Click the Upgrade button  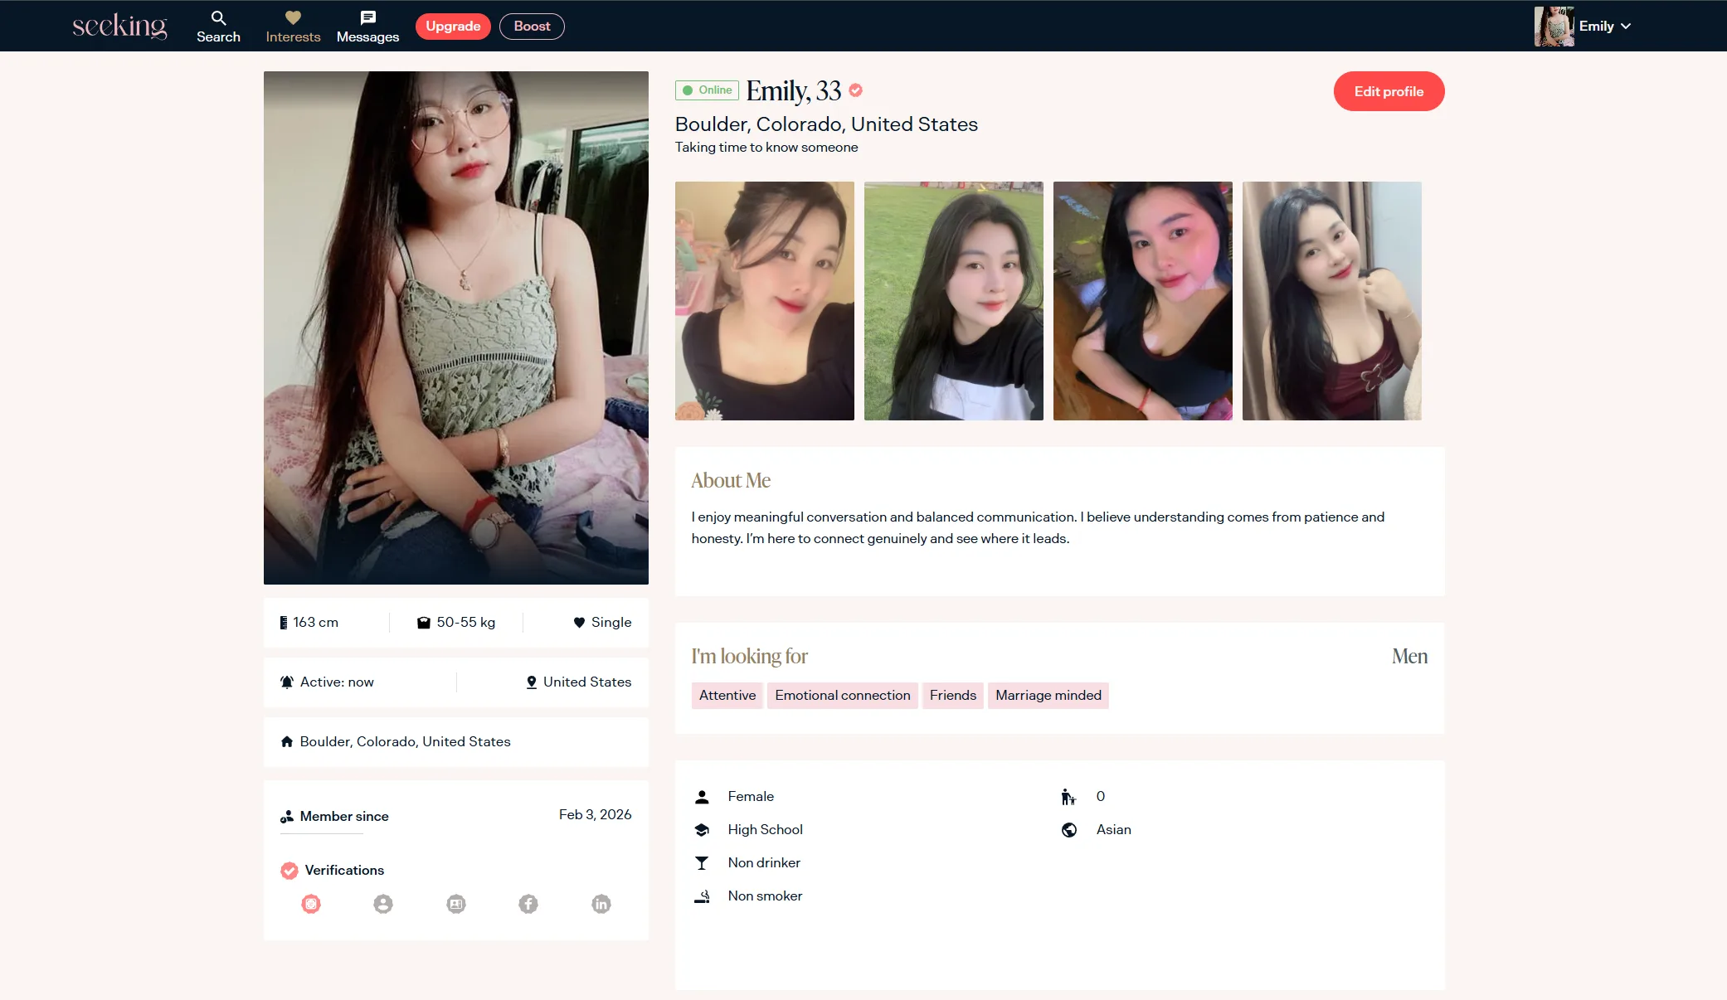point(453,27)
